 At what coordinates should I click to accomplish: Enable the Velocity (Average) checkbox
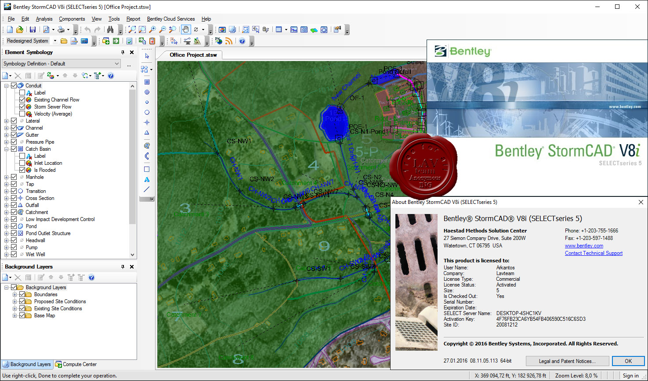point(22,114)
